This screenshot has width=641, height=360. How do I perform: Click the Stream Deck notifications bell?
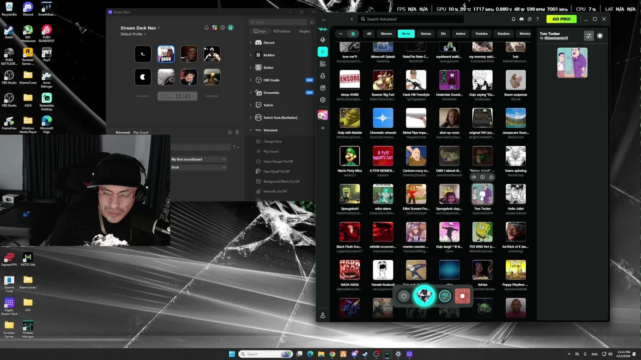(x=206, y=27)
